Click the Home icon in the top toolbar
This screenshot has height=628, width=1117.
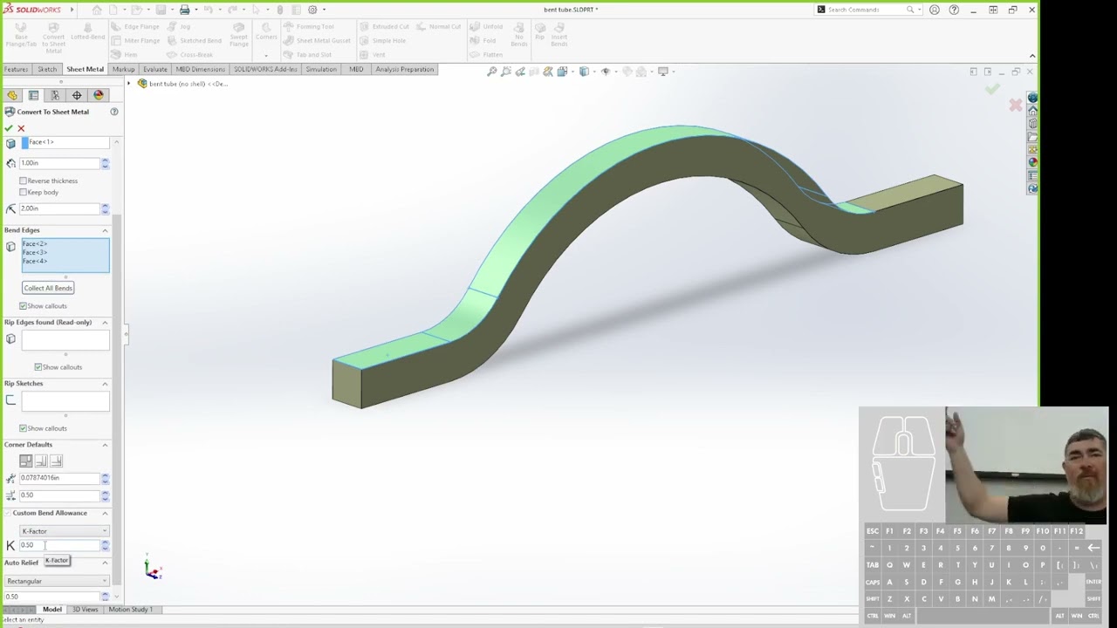pyautogui.click(x=97, y=10)
